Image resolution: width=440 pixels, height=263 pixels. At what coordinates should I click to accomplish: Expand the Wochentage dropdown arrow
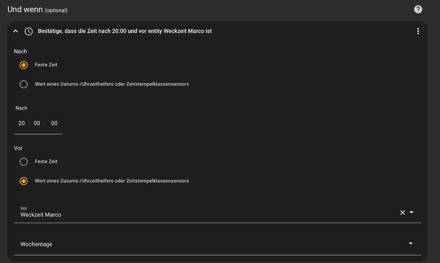pos(411,244)
